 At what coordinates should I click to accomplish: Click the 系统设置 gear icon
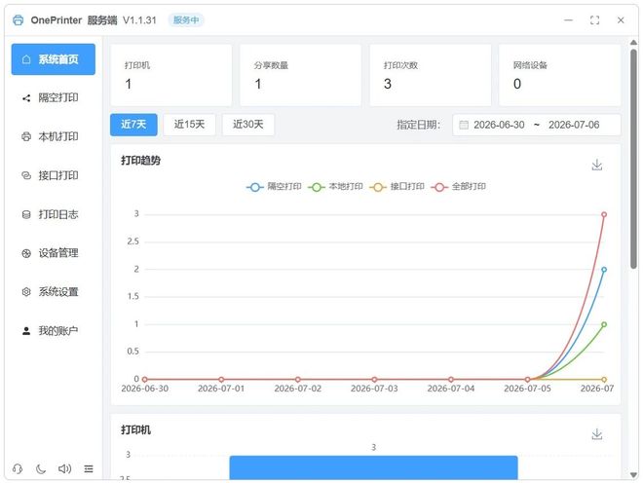[26, 292]
